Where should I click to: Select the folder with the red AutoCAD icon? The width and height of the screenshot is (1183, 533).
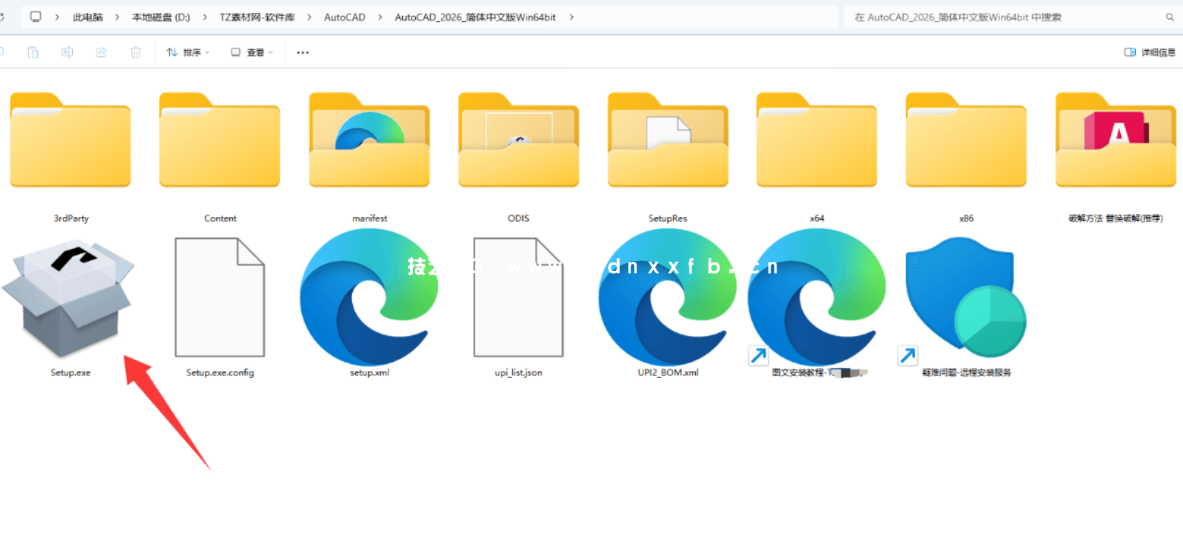click(x=1115, y=143)
